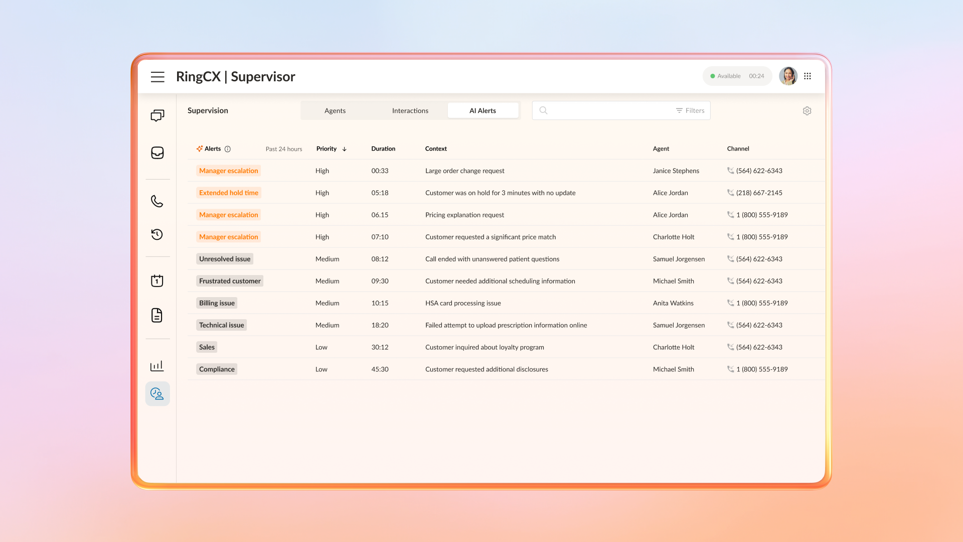
Task: Select the Supervision sidebar icon
Action: 157,394
